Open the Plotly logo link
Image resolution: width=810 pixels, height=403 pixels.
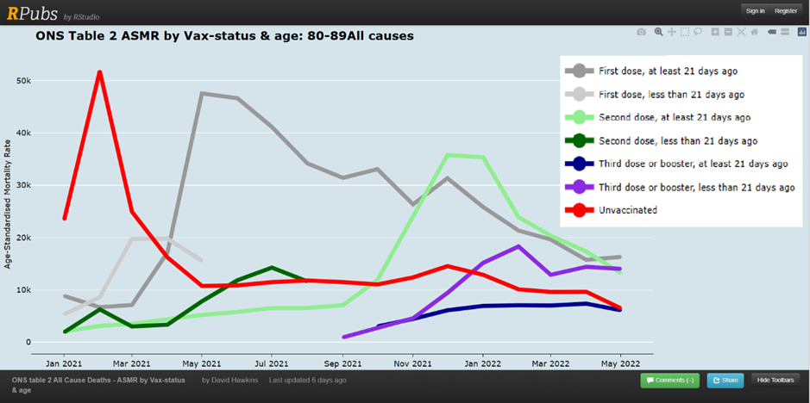coord(801,32)
